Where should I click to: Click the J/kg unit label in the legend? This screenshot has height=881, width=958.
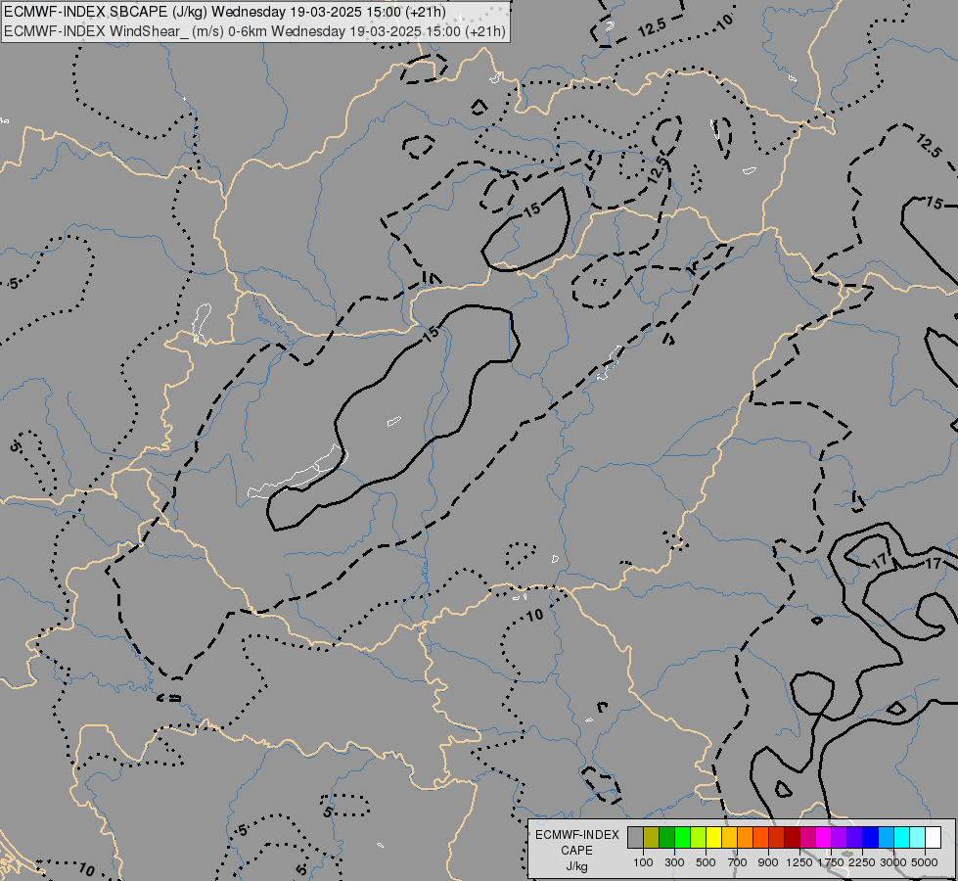576,867
